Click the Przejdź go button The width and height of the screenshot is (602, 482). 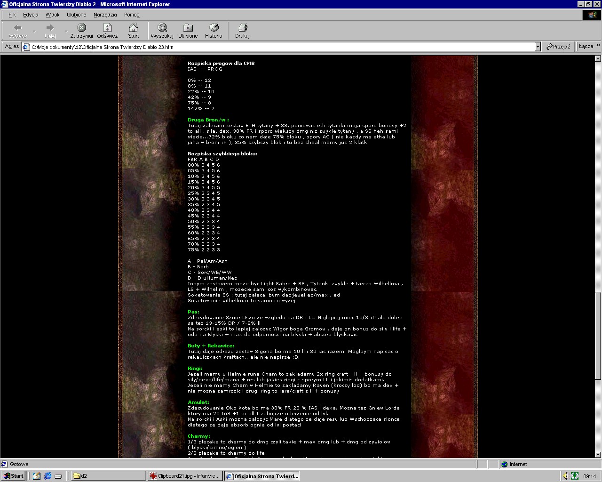(558, 47)
